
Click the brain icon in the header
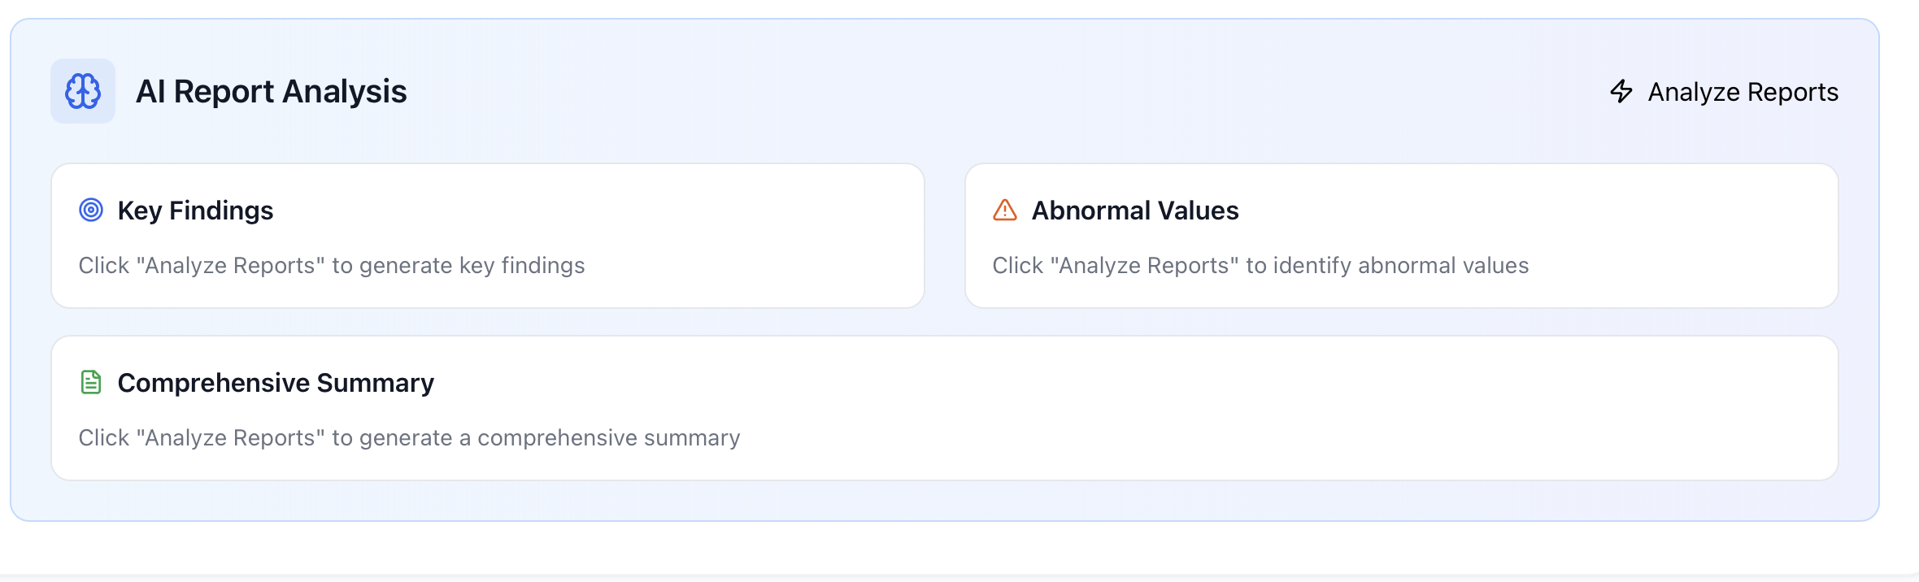(82, 92)
